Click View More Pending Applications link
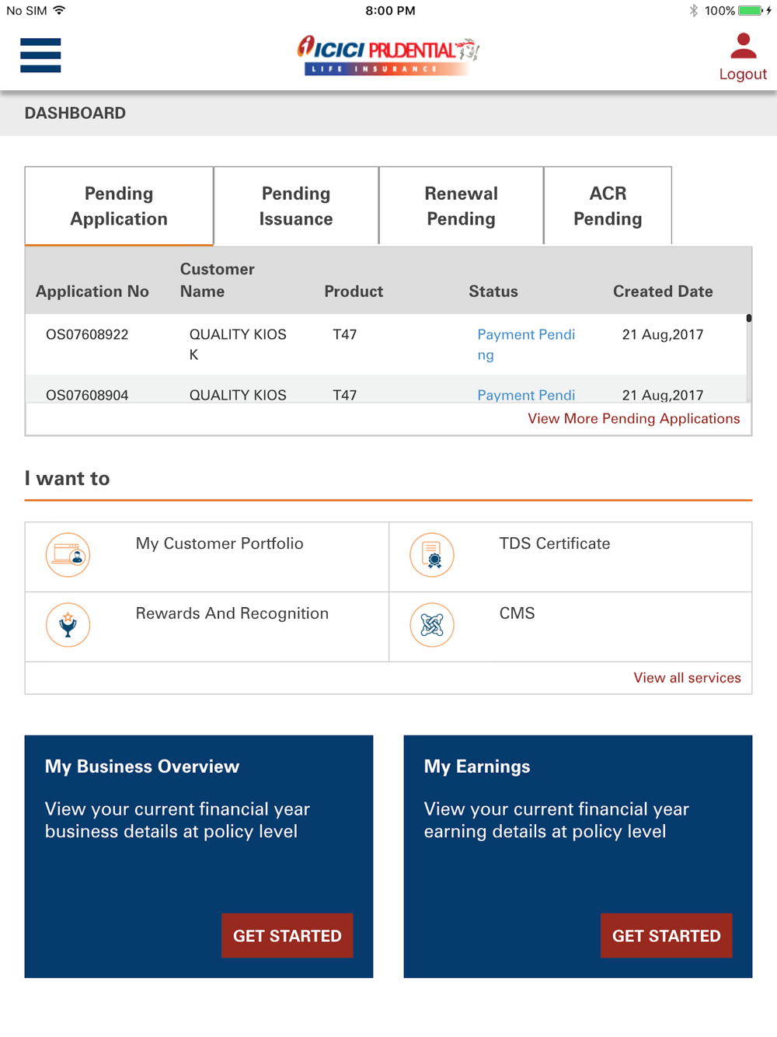This screenshot has width=777, height=1037. coord(634,418)
